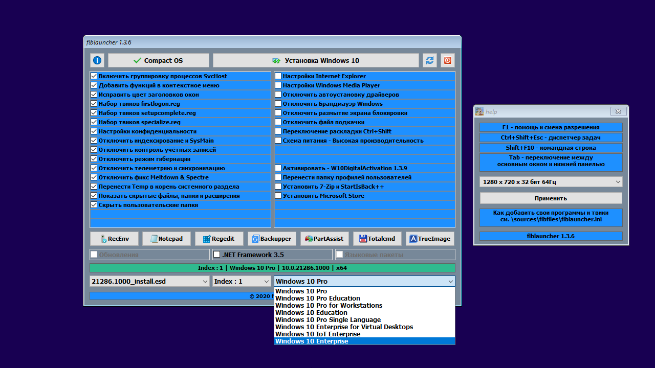
Task: Check 'Отключить файл подкачки'
Action: [278, 122]
